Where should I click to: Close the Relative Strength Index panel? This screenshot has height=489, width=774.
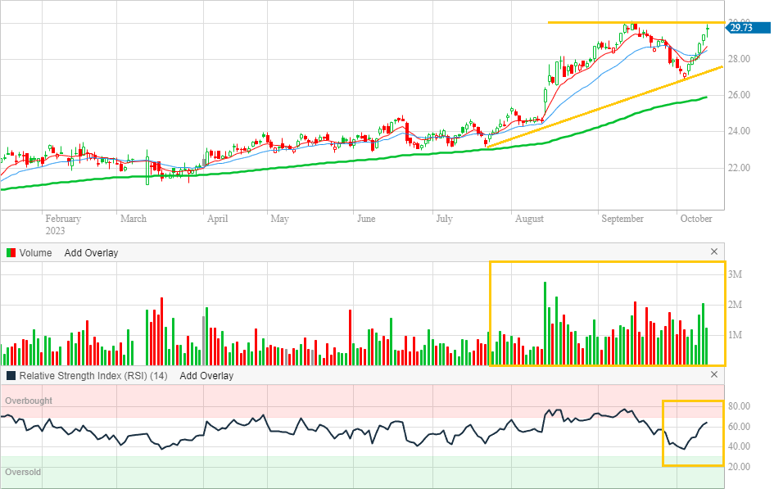[713, 375]
